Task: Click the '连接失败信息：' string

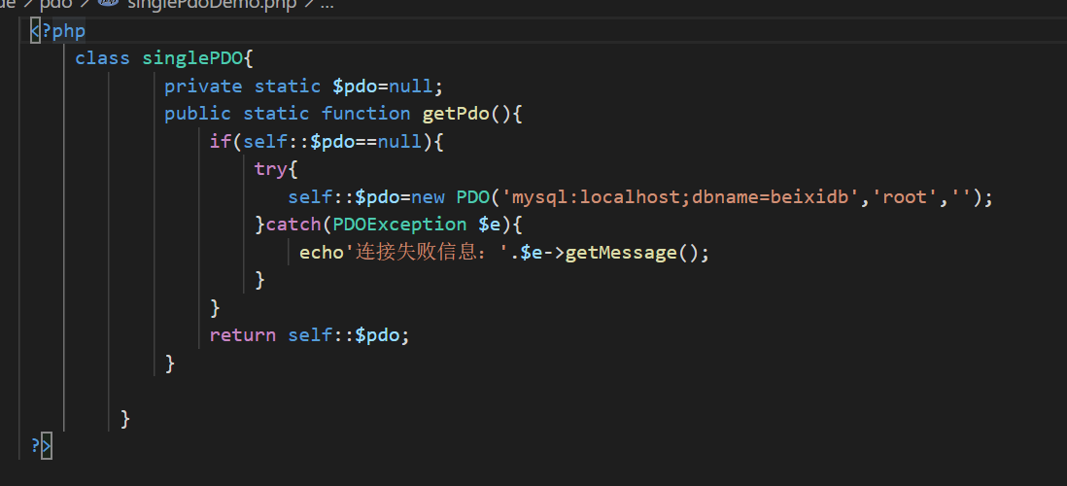Action: [x=427, y=253]
